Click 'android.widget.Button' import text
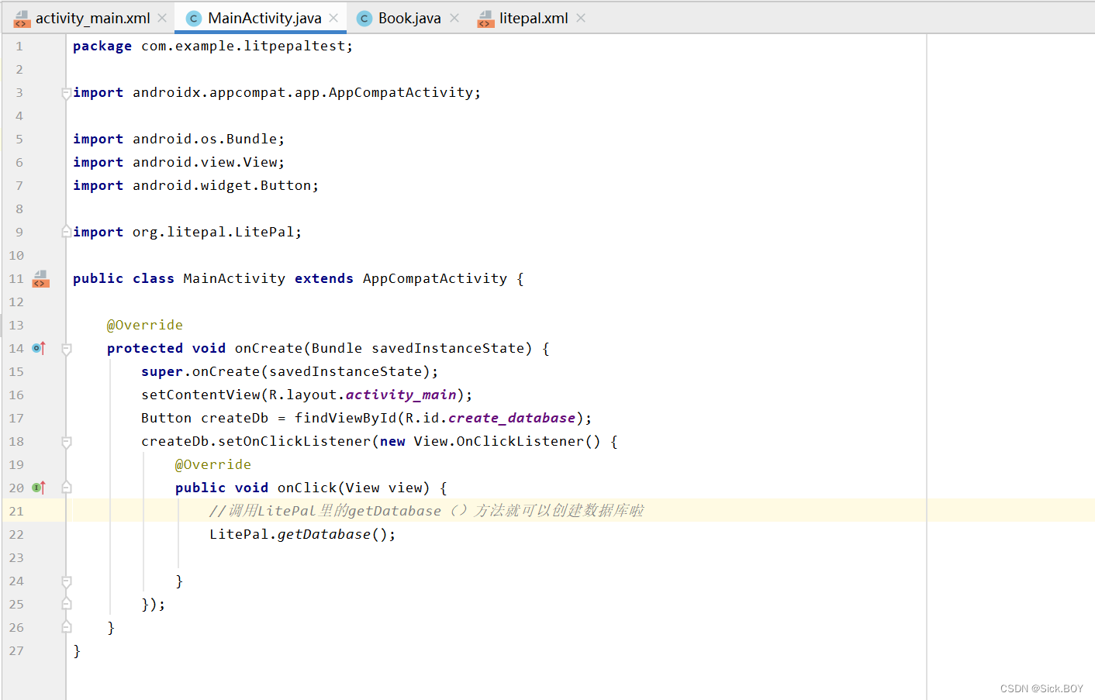The height and width of the screenshot is (700, 1095). pyautogui.click(x=222, y=185)
